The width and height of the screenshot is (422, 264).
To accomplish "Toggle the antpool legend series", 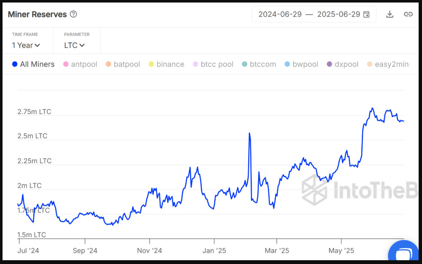I will (x=80, y=64).
